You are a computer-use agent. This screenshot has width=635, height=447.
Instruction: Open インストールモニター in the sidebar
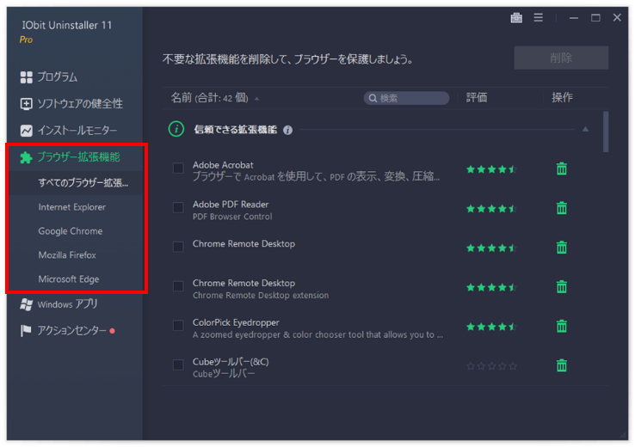(77, 131)
